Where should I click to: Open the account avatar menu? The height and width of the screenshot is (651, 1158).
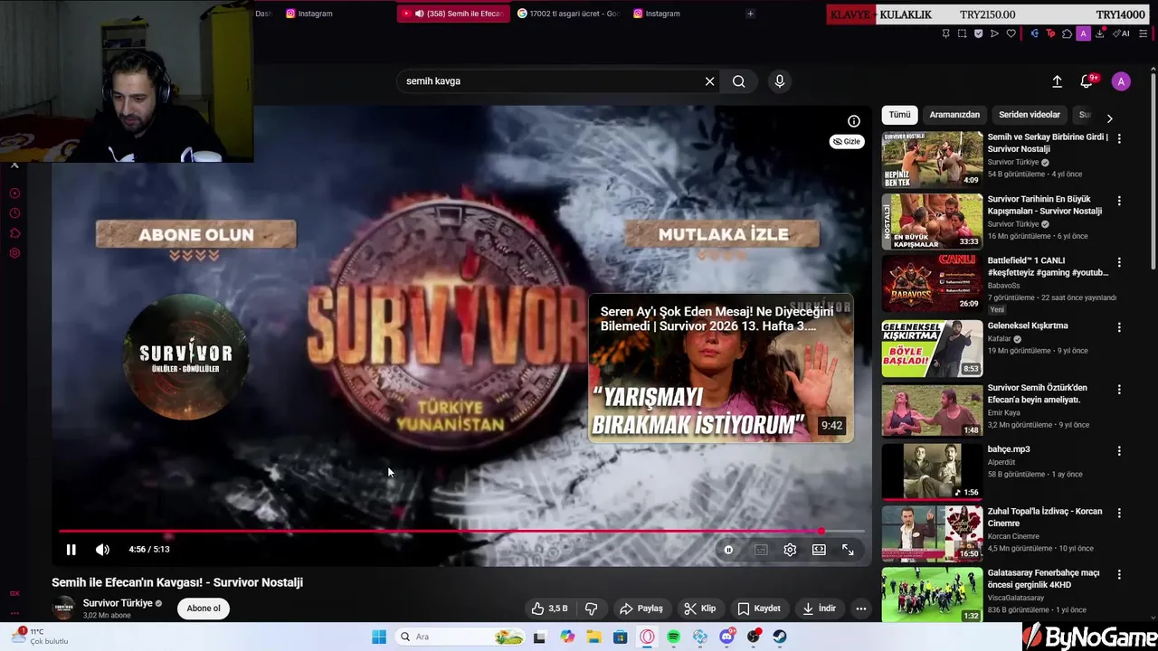click(x=1121, y=81)
